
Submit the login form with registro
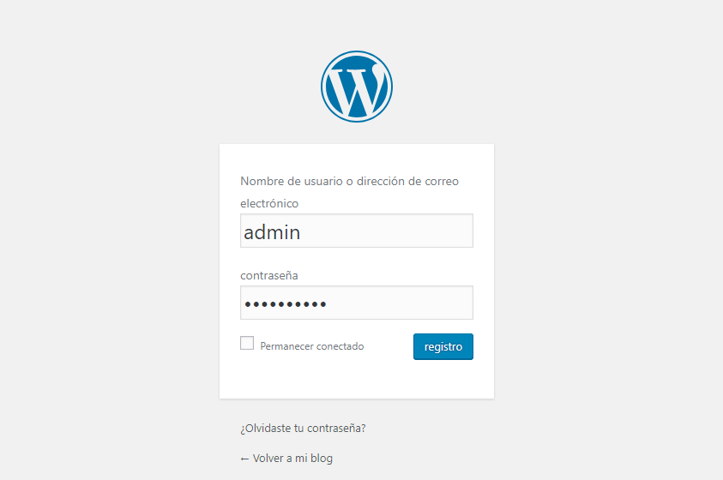(443, 346)
